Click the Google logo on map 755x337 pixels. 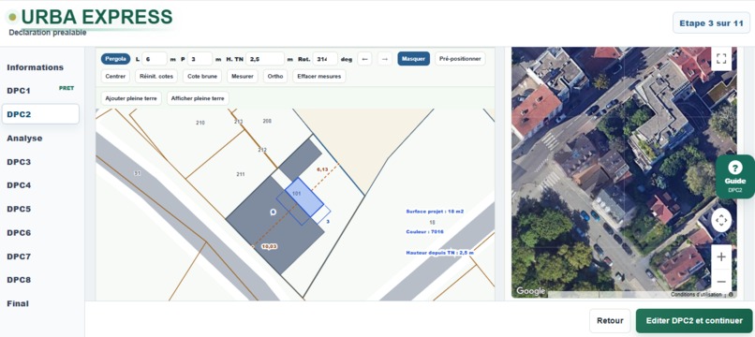point(530,291)
